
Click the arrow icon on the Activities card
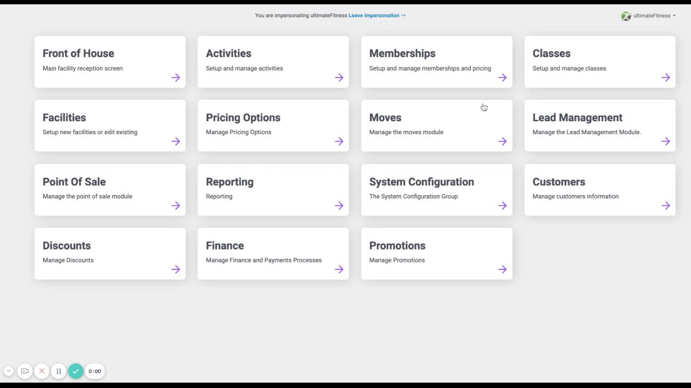(339, 78)
